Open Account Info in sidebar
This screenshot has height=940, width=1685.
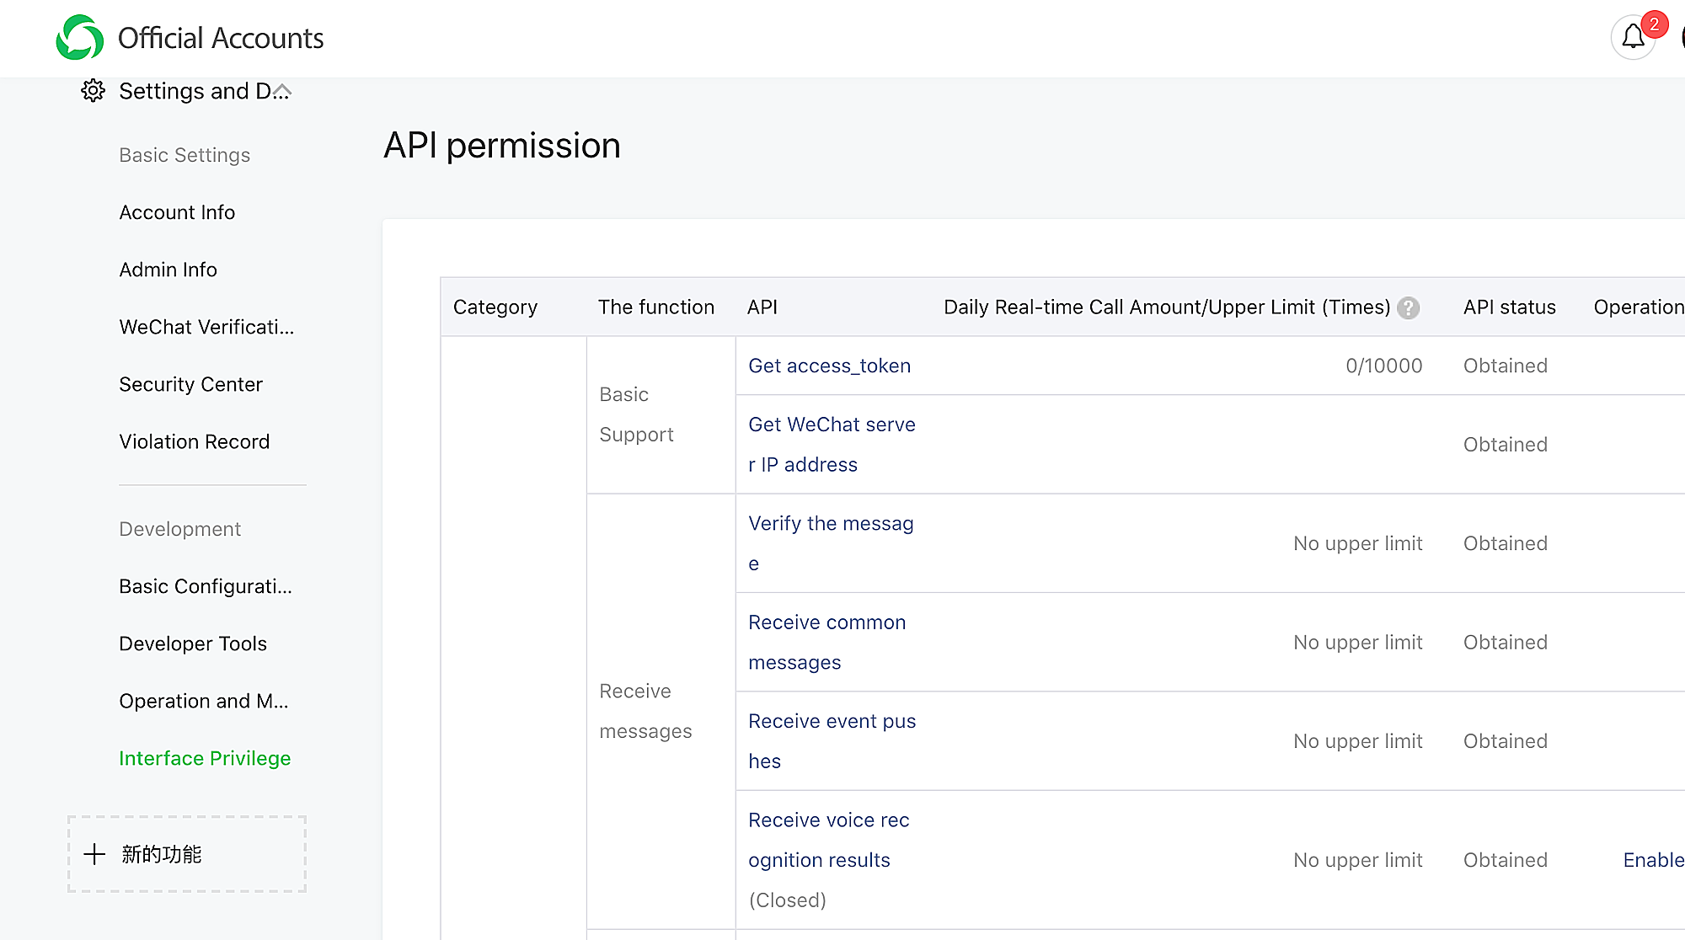[177, 212]
